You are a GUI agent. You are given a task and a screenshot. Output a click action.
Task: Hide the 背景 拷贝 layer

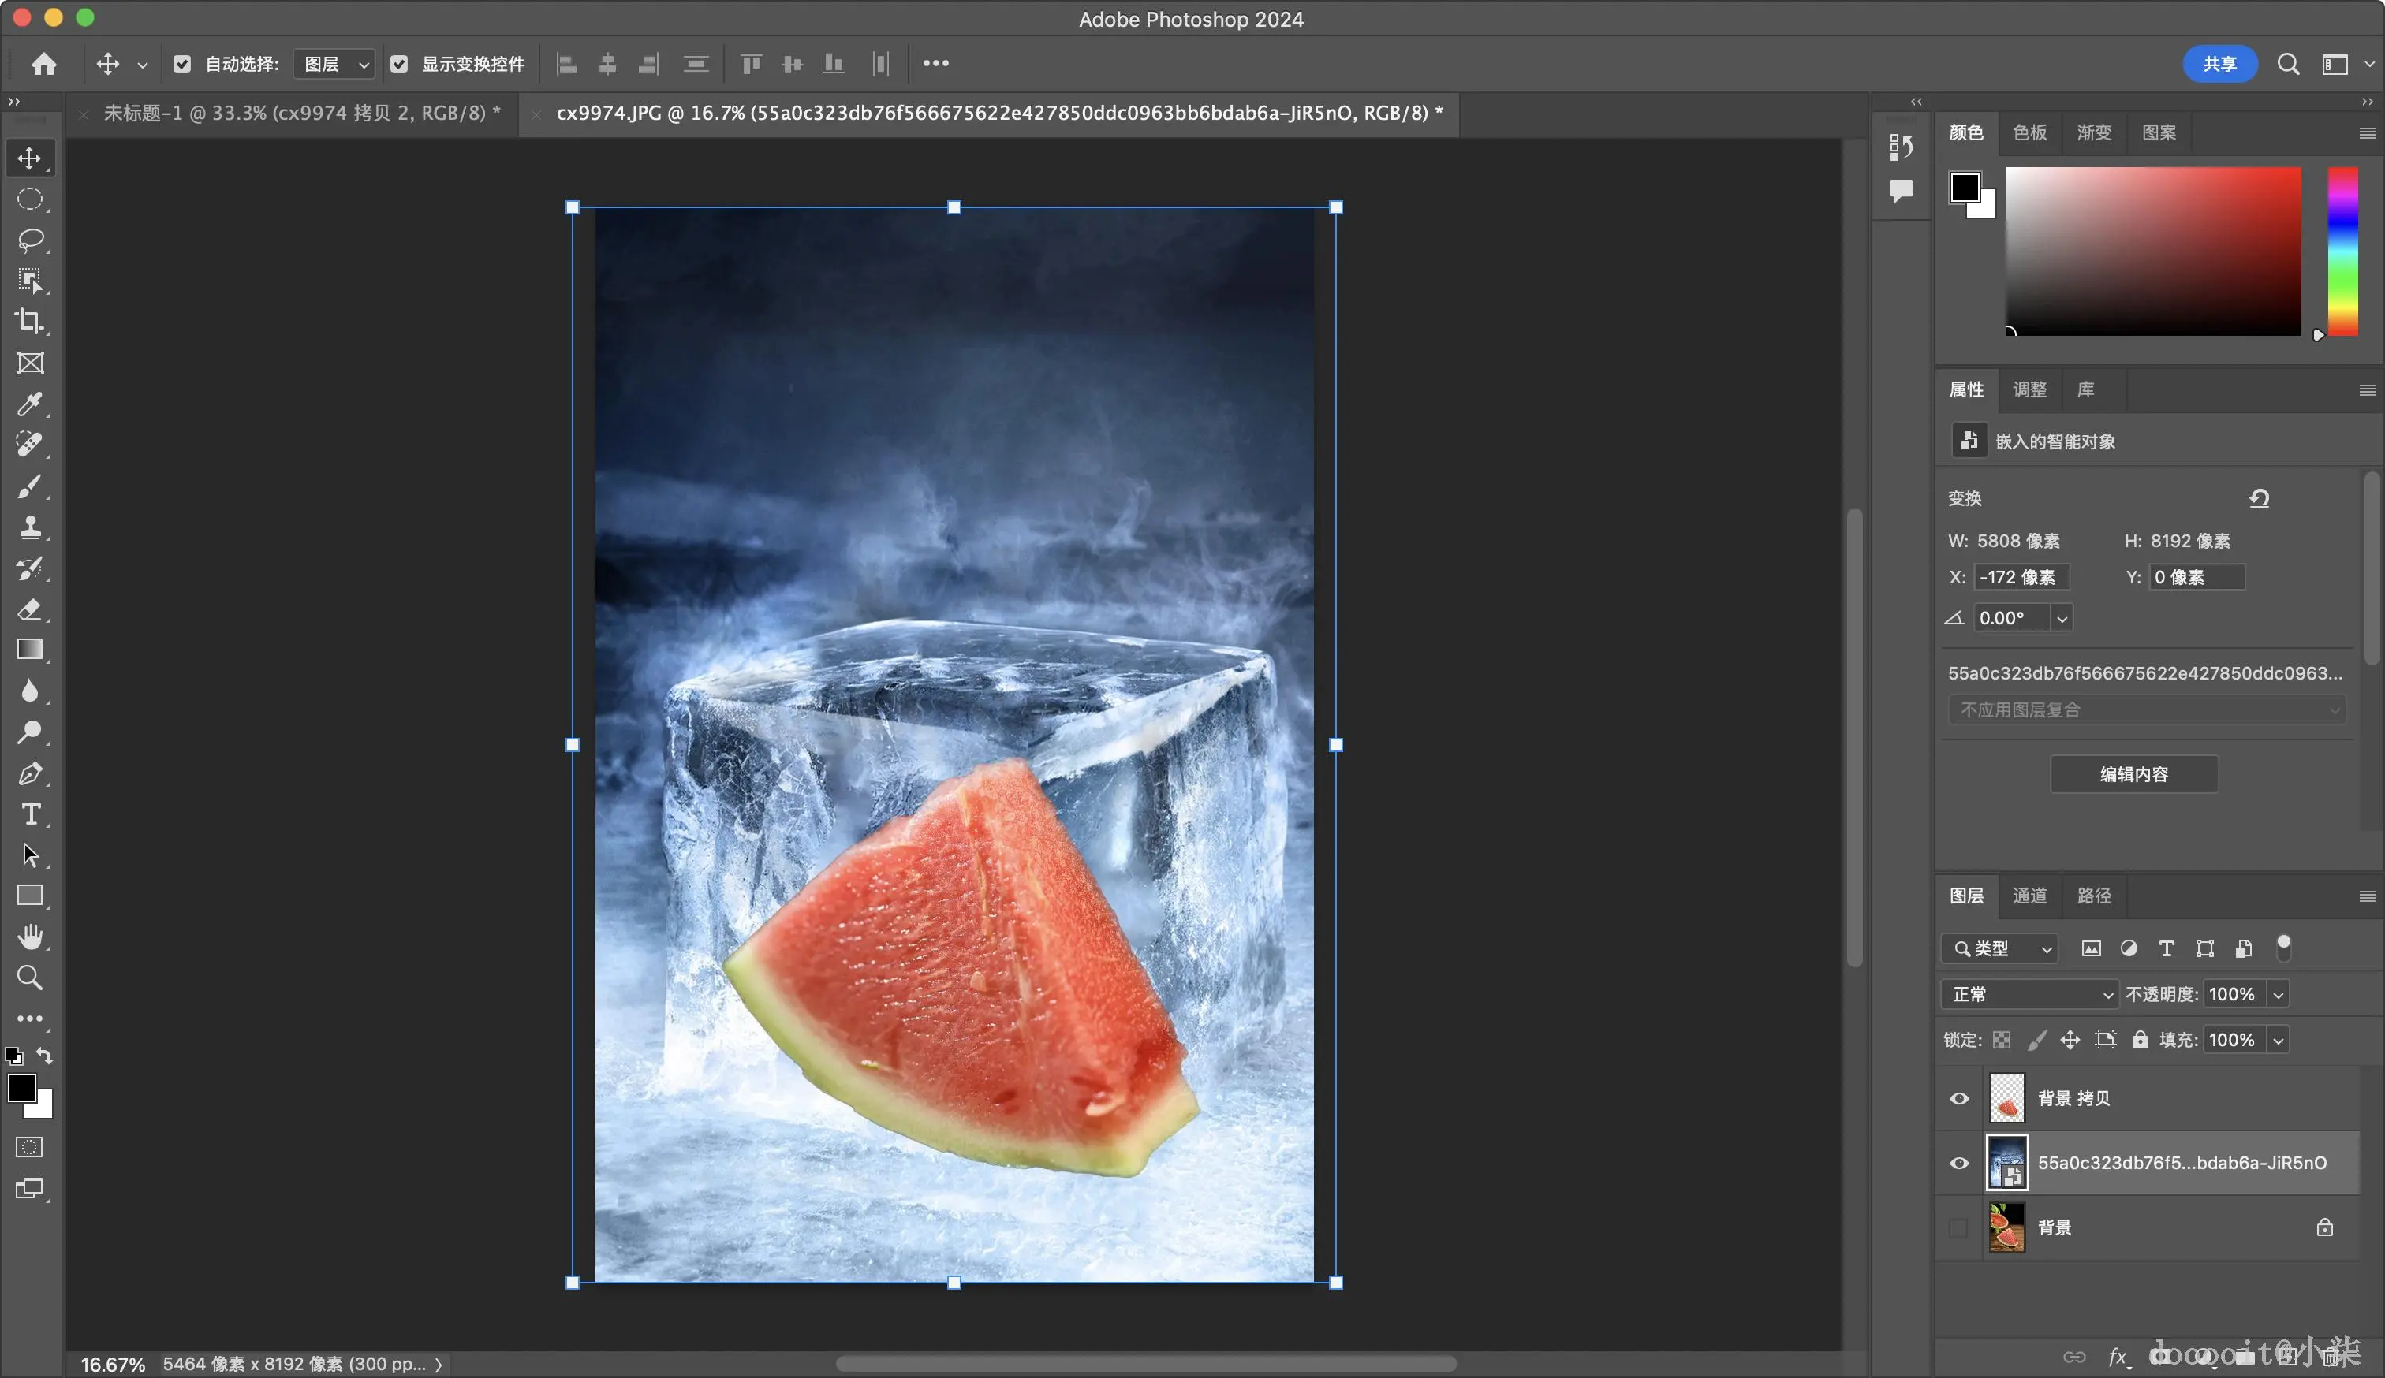1959,1098
